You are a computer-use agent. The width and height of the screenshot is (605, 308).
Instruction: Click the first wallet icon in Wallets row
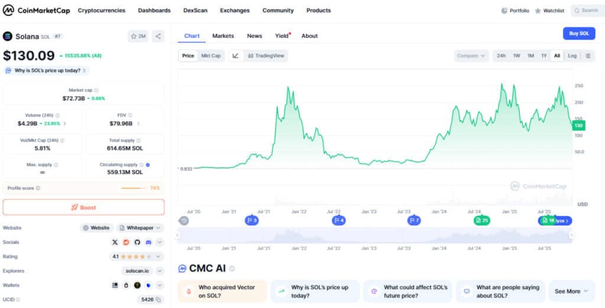click(x=115, y=285)
